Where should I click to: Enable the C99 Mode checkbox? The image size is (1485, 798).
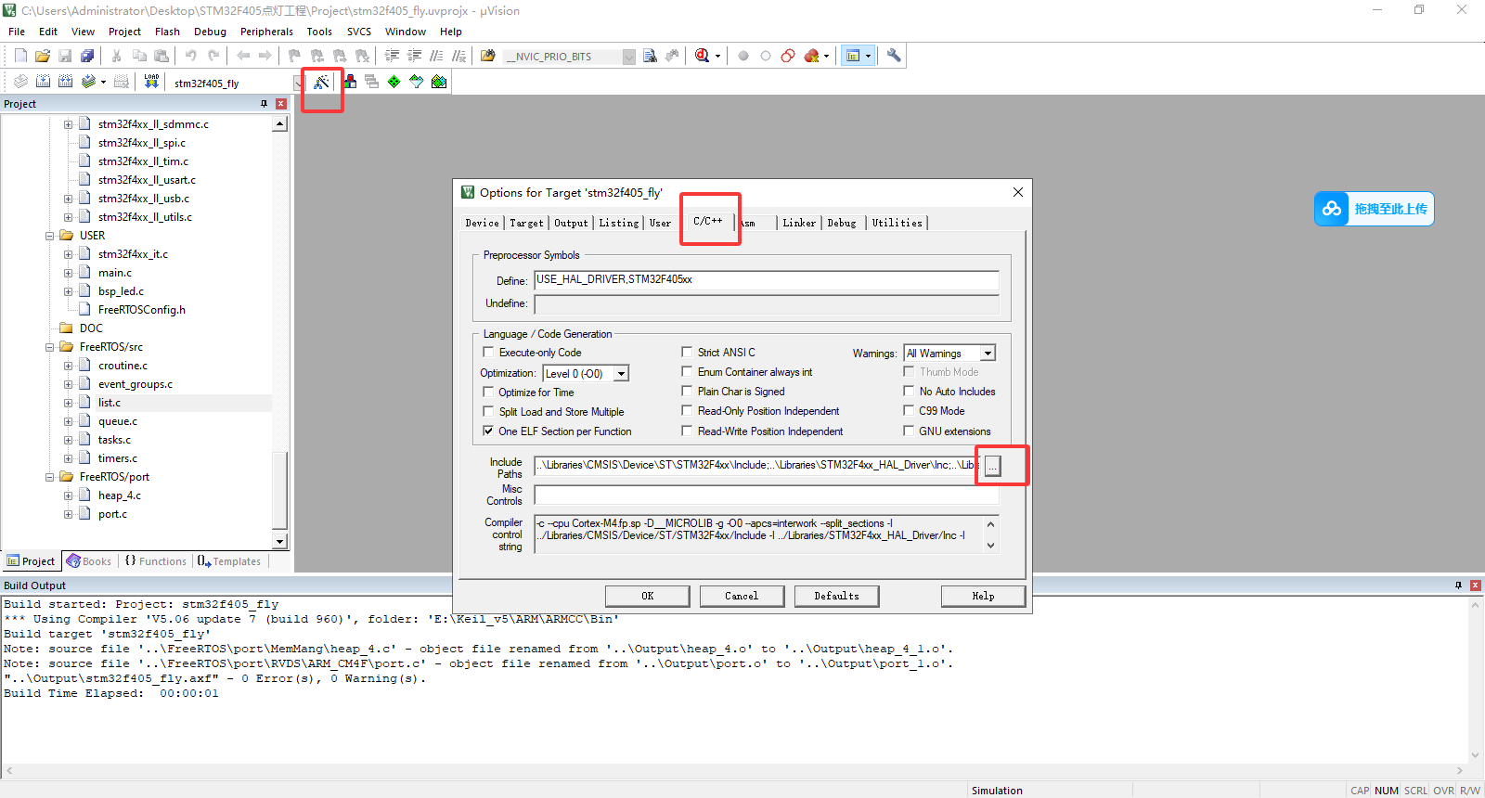coord(909,411)
